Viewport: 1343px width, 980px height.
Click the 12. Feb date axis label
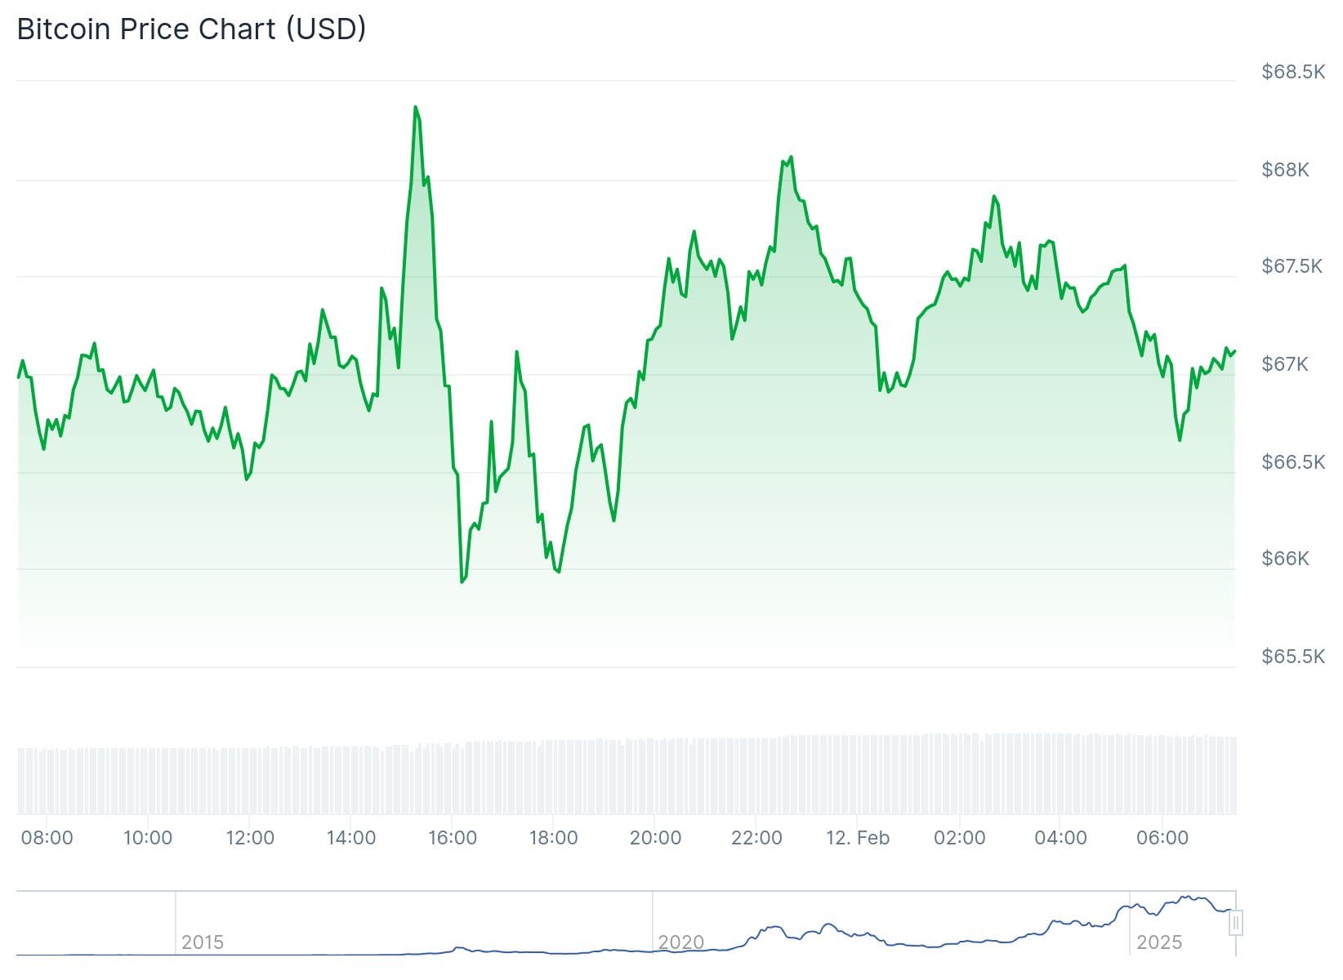point(857,838)
